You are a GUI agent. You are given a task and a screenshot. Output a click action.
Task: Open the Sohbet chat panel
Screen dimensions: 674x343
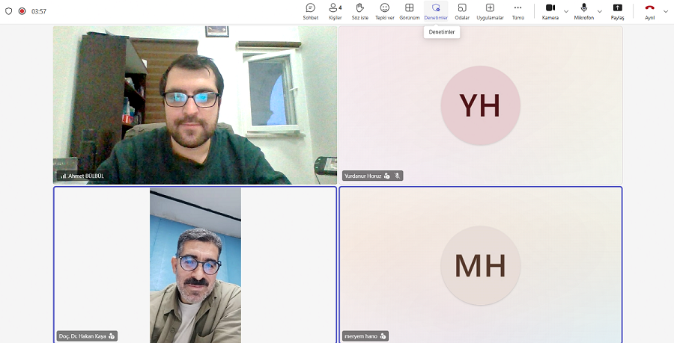tap(310, 11)
